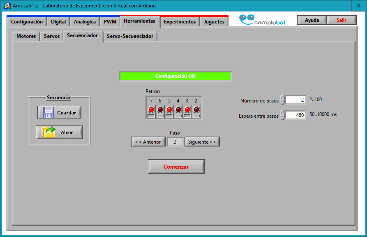Toggle the pattern LED for pin 4
The width and height of the screenshot is (367, 237).
click(178, 109)
